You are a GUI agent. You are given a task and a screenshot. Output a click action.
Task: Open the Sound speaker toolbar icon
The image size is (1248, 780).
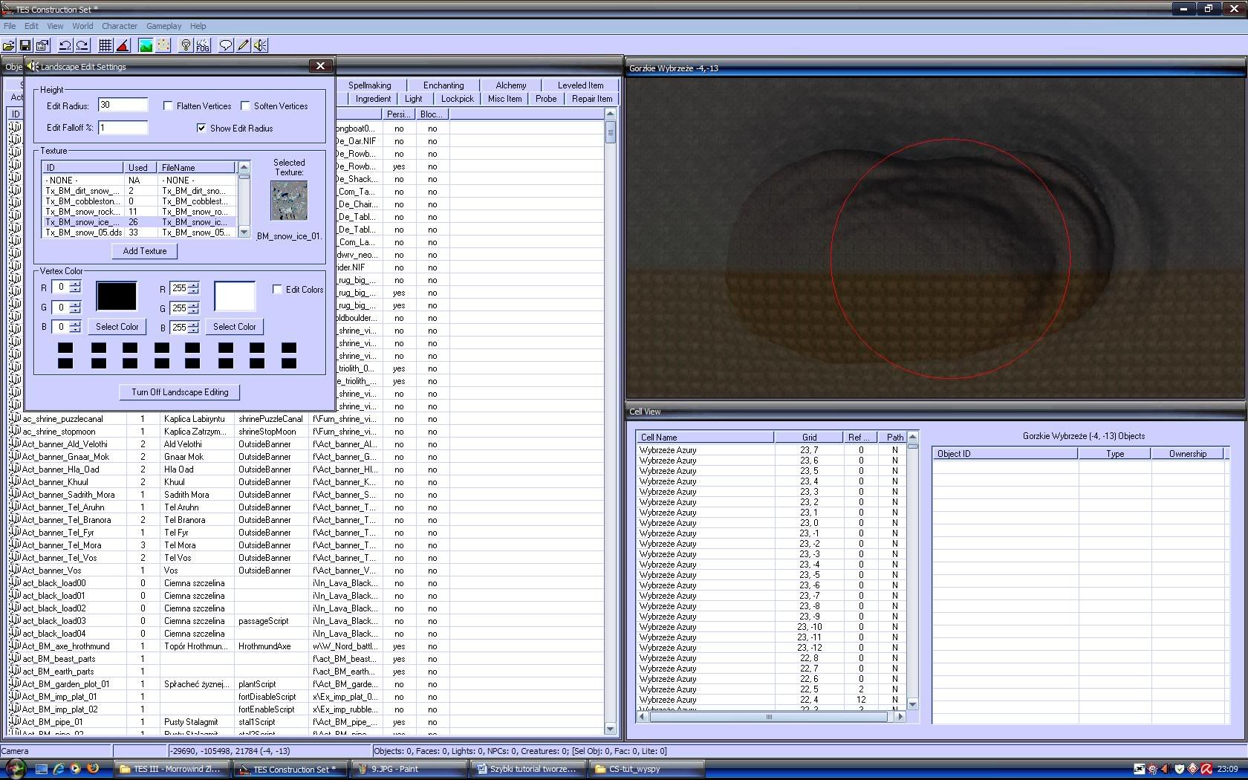[x=260, y=45]
